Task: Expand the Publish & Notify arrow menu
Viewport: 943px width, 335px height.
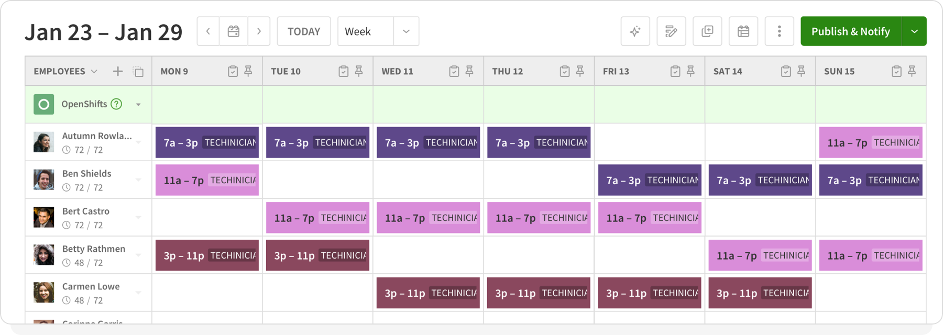Action: tap(914, 31)
